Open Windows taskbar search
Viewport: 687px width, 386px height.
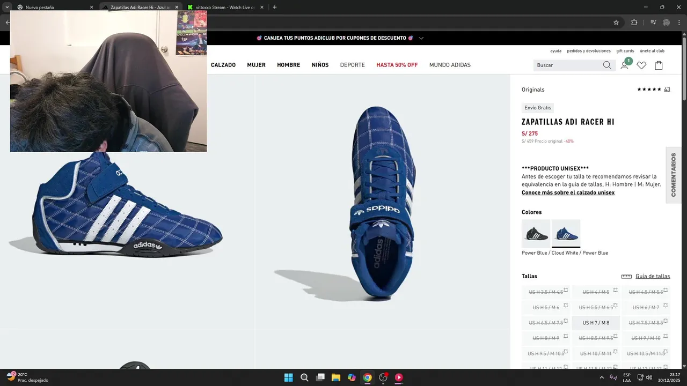[304, 377]
